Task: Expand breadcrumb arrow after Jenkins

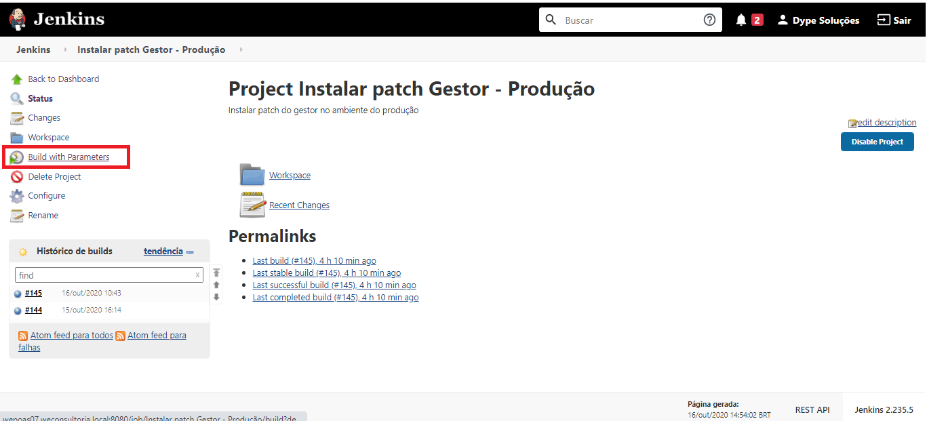Action: (x=66, y=49)
